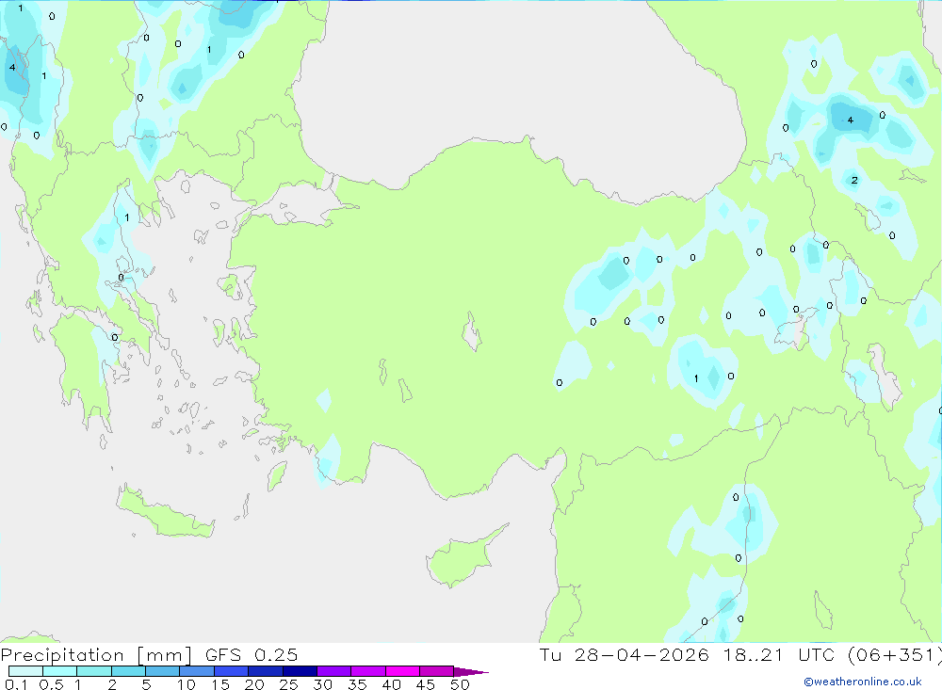Click the 'GFS 0.25' model label
Image resolution: width=942 pixels, height=690 pixels.
click(252, 654)
